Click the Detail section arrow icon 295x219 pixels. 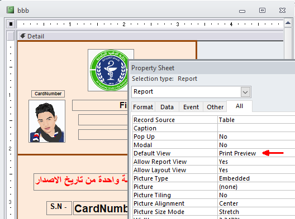23,36
